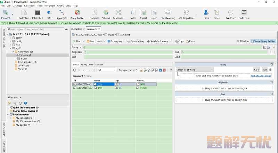The image size is (278, 153).
Task: Expand the My connections (1) node
Action: (x=11, y=118)
